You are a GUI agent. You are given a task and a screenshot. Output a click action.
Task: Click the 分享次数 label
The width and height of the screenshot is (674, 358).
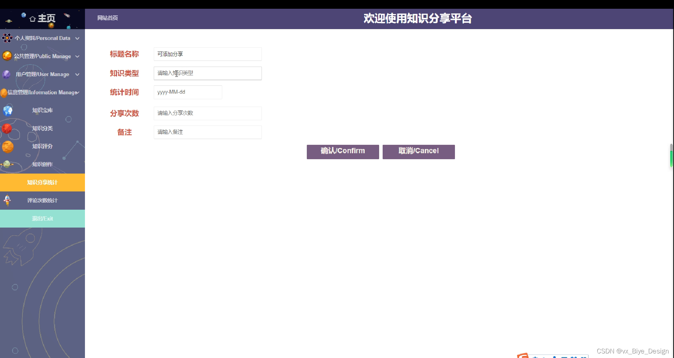point(124,113)
